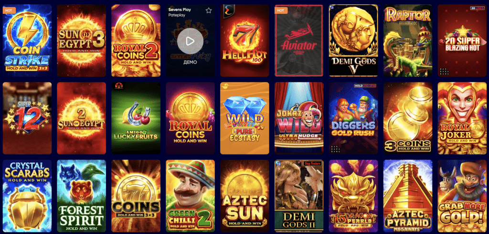
Task: Select Royal Coins 2 Hold and Win
Action: (x=136, y=41)
